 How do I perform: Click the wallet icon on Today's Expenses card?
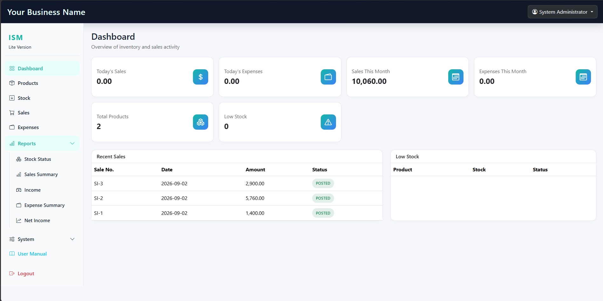(x=328, y=77)
